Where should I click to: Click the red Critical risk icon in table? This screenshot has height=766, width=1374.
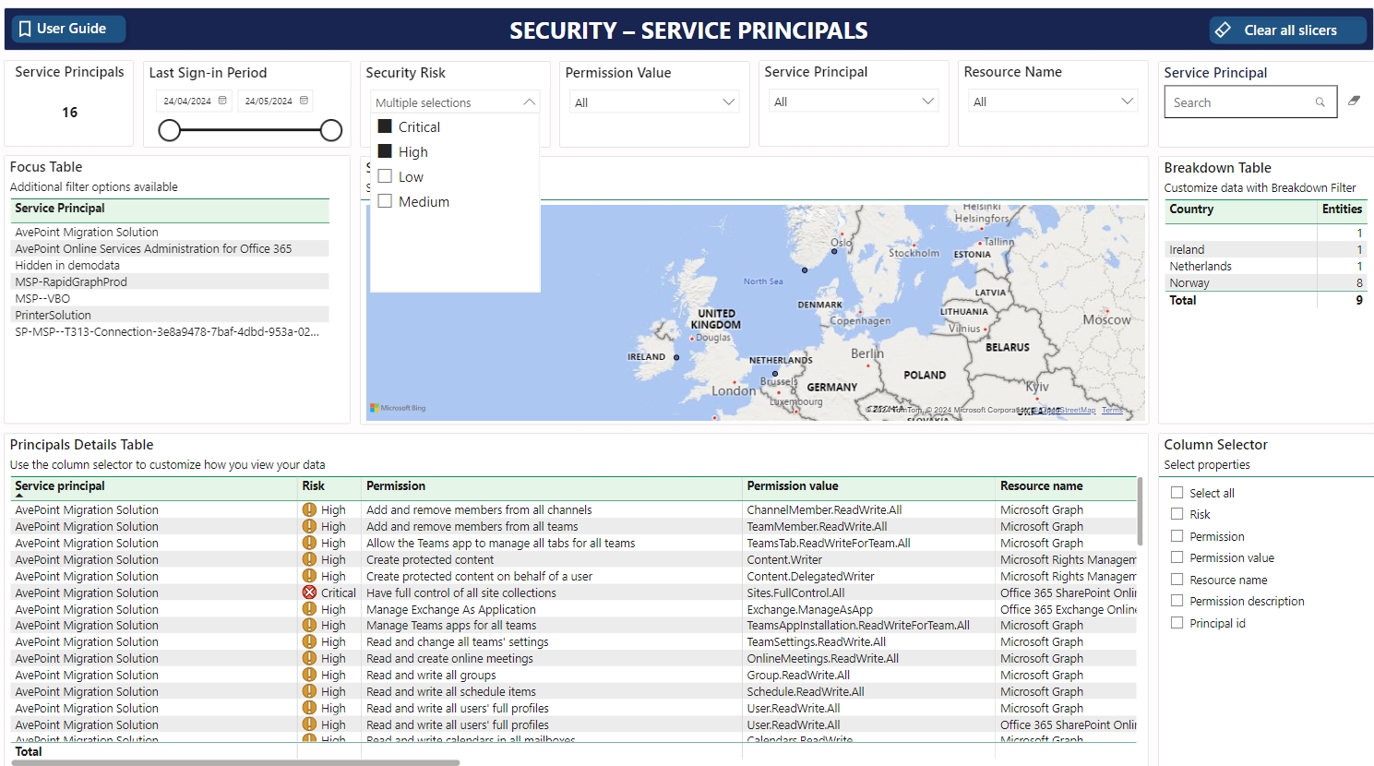(x=309, y=592)
